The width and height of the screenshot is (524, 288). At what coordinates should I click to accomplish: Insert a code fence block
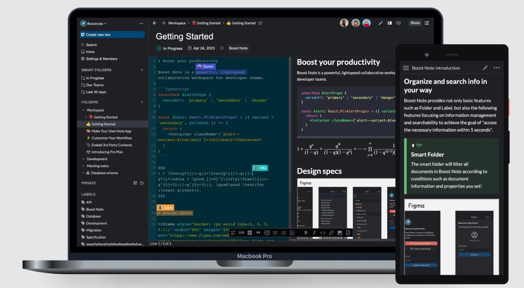click(x=250, y=233)
